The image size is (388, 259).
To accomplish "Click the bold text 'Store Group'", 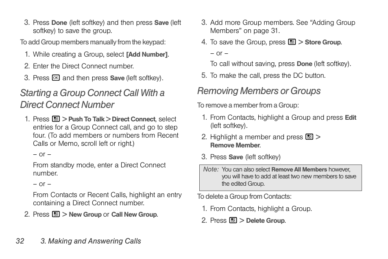I will pos(323,42).
